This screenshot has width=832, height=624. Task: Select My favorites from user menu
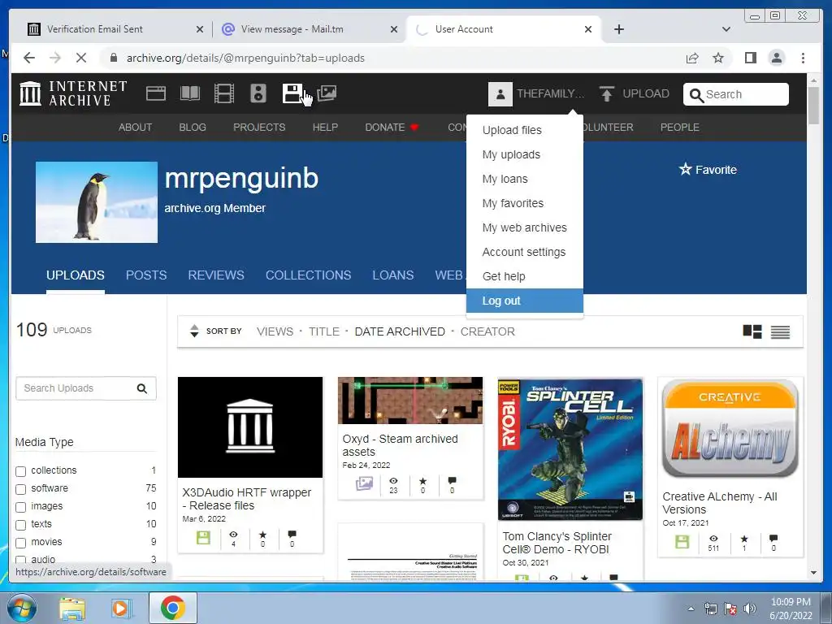click(x=525, y=203)
